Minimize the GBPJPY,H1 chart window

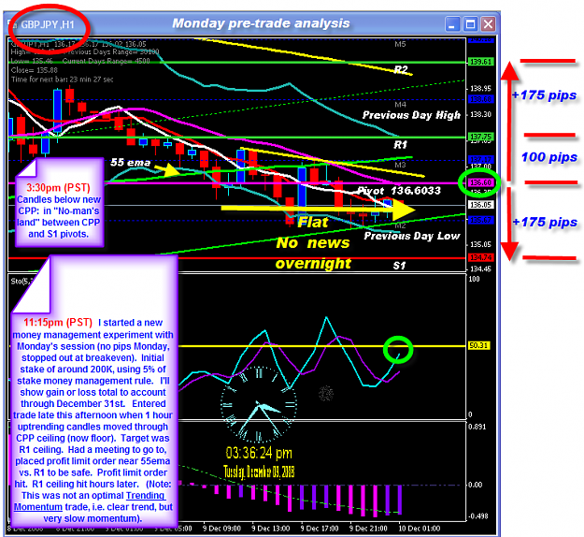click(x=452, y=24)
